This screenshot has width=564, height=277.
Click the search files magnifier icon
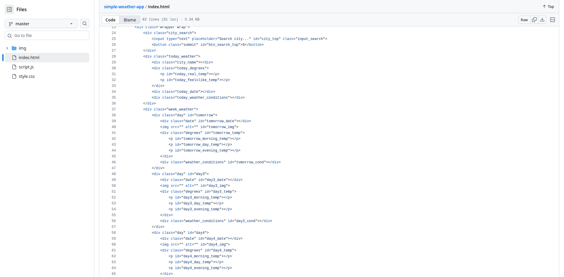point(85,23)
